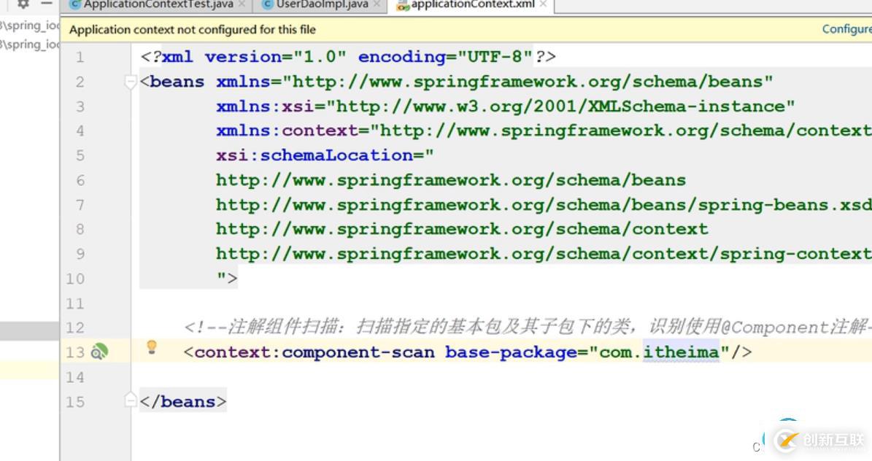Image resolution: width=872 pixels, height=461 pixels.
Task: Toggle the closing beans fold marker at line 15
Action: click(x=131, y=400)
